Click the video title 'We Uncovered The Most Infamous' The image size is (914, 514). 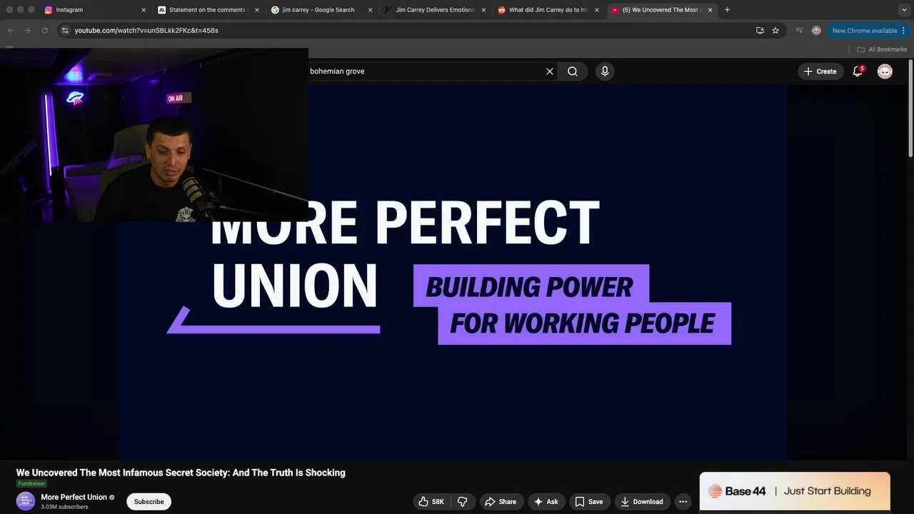pos(181,473)
